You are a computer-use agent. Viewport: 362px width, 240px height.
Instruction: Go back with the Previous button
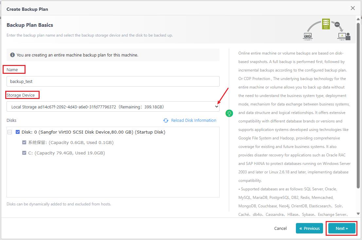(309, 229)
